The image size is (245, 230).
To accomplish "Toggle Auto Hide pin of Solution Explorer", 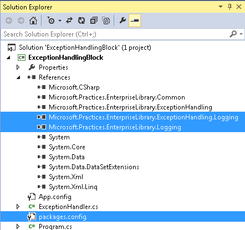I will (x=229, y=7).
